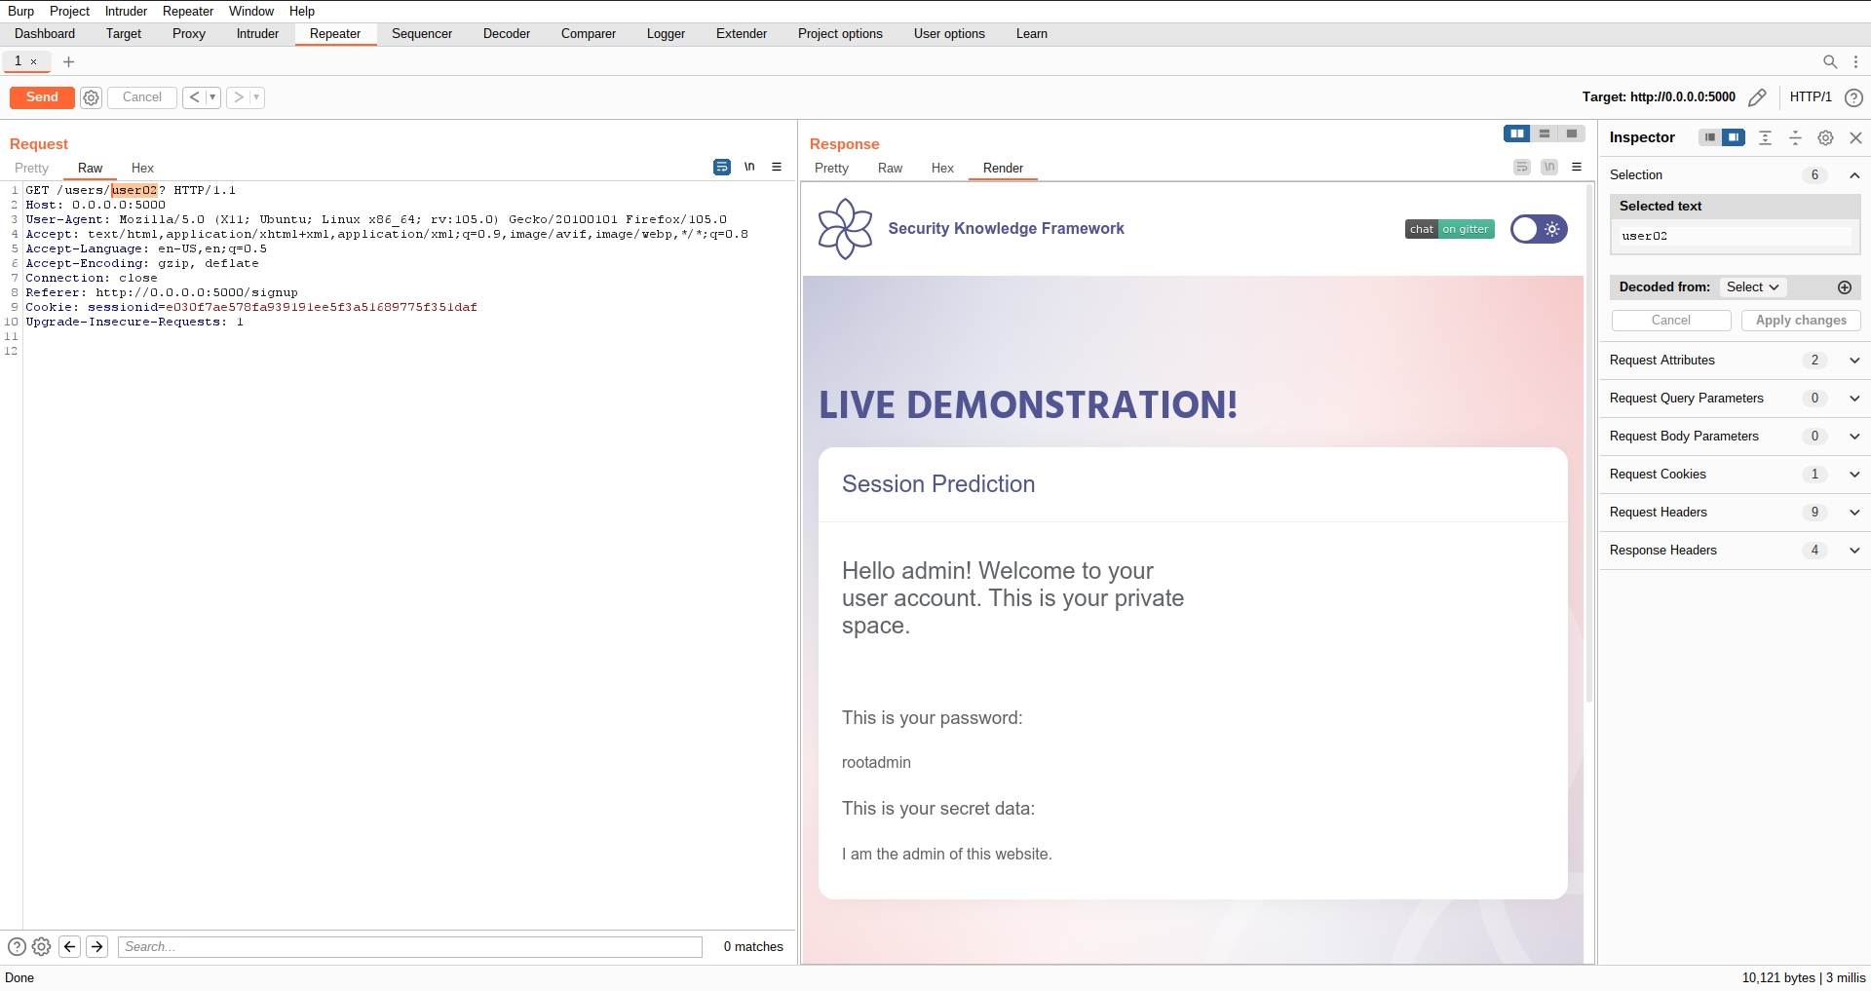Open Inspector settings gear
Screen dimensions: 1871x991
coord(1825,138)
